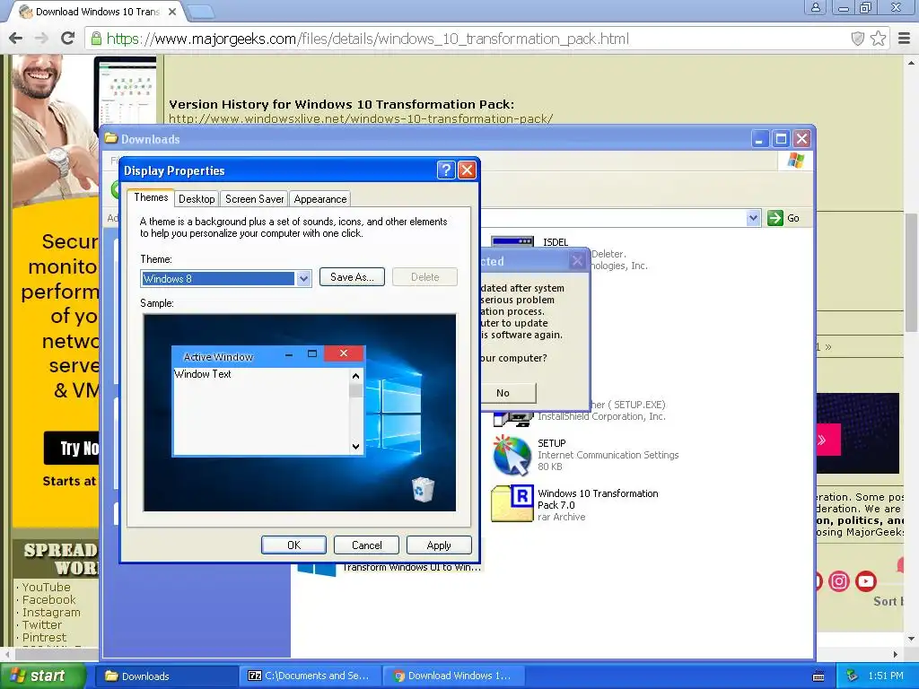This screenshot has width=919, height=689.
Task: Switch to Download Windows 1... Chrome taskbar item
Action: click(452, 676)
